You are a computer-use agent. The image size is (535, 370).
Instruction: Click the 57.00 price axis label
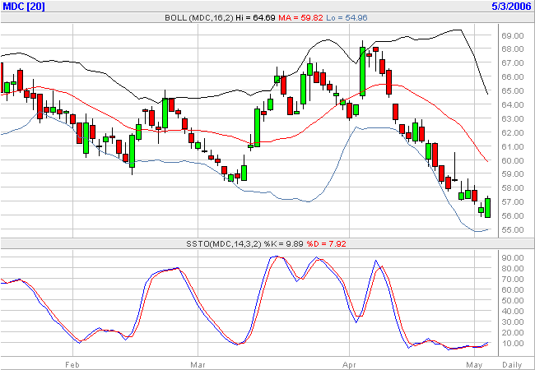pos(513,202)
